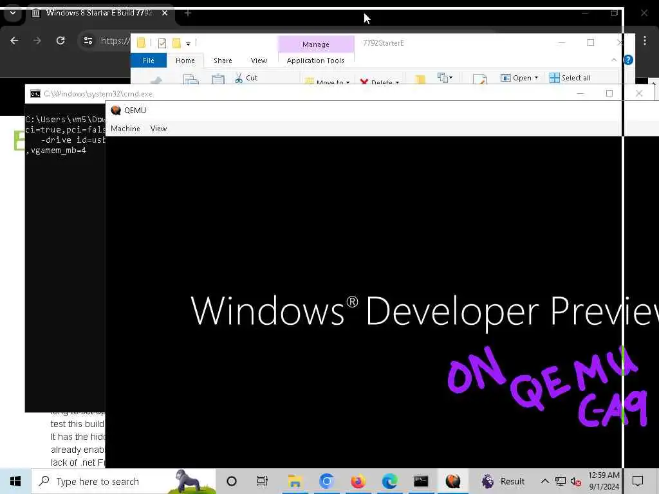The image size is (659, 494).
Task: Open Chrome three-dot menu
Action: (x=645, y=41)
